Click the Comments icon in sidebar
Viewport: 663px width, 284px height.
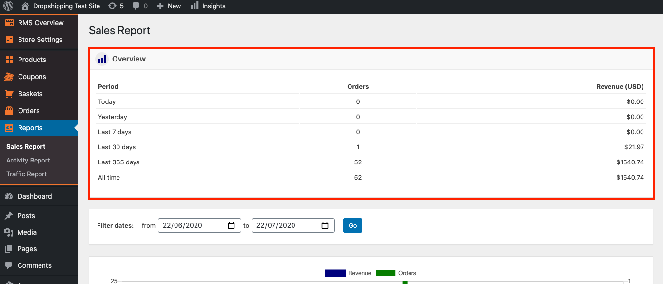point(9,265)
